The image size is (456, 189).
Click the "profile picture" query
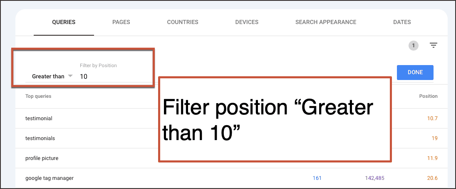(x=42, y=158)
